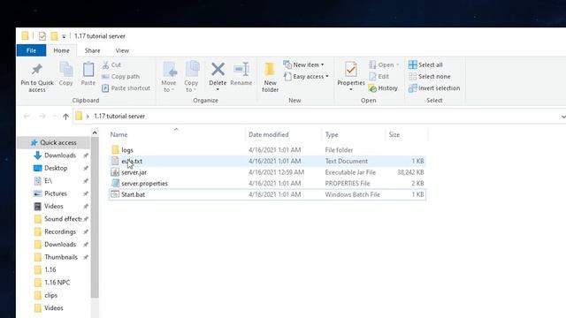This screenshot has height=318, width=566.
Task: Open the Customize Quick Access Toolbar arrow
Action: tap(64, 36)
